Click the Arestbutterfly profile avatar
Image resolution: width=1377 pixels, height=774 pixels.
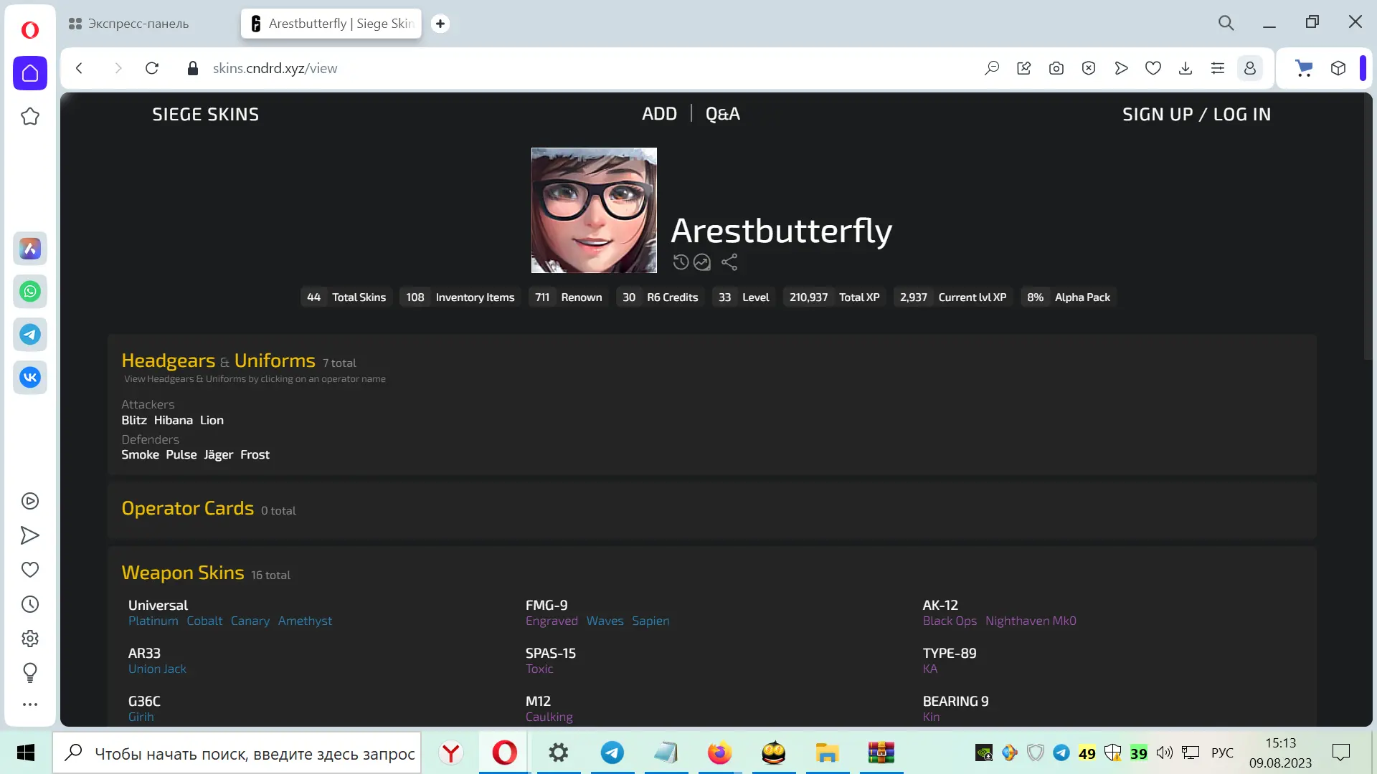tap(594, 210)
